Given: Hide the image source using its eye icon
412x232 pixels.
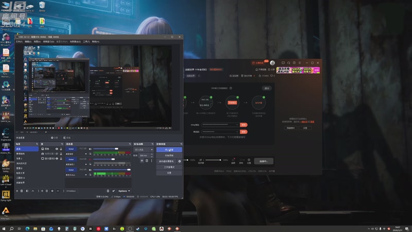Looking at the screenshot, I should point(57,149).
